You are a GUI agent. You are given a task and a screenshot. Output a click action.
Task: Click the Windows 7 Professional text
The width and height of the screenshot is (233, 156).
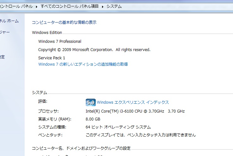[x=60, y=41]
